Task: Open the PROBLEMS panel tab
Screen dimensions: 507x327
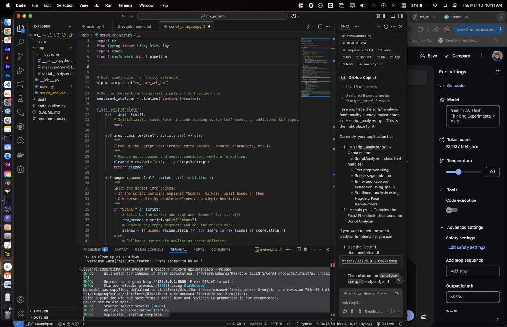Action: [x=96, y=250]
